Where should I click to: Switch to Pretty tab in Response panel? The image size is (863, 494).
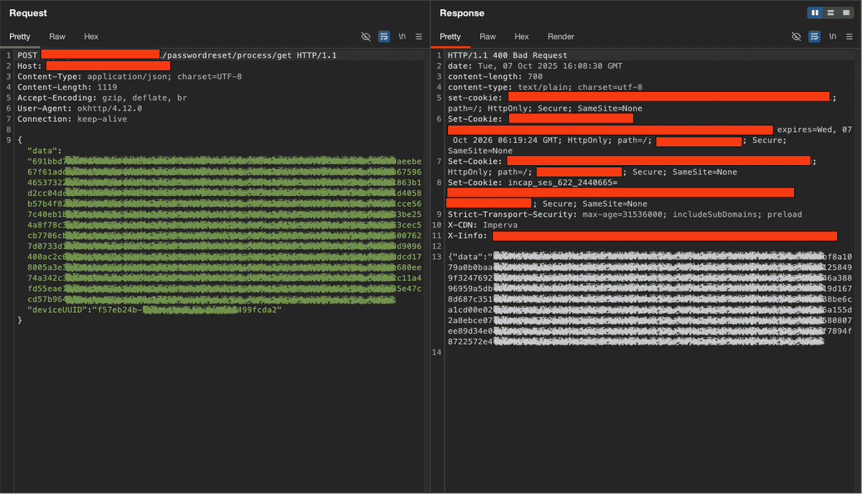click(450, 37)
